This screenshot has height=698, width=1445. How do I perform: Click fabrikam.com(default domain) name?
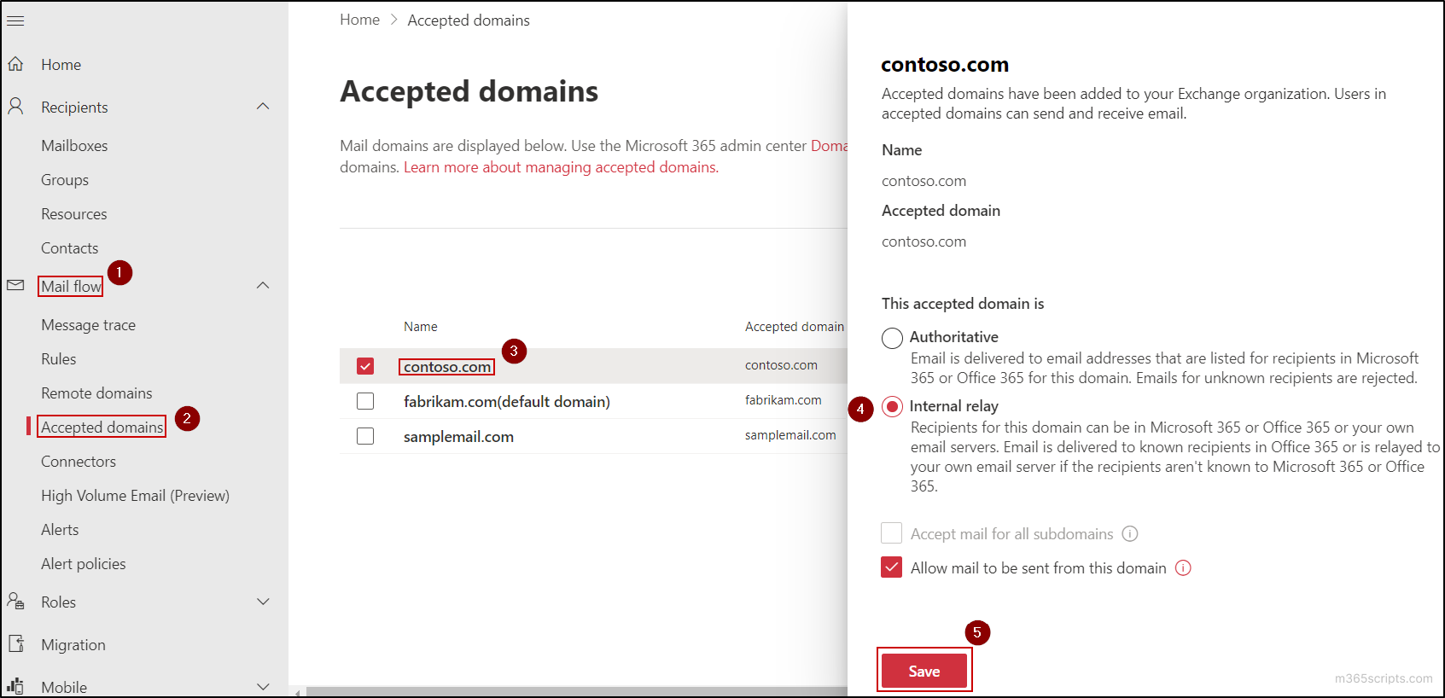[507, 402]
